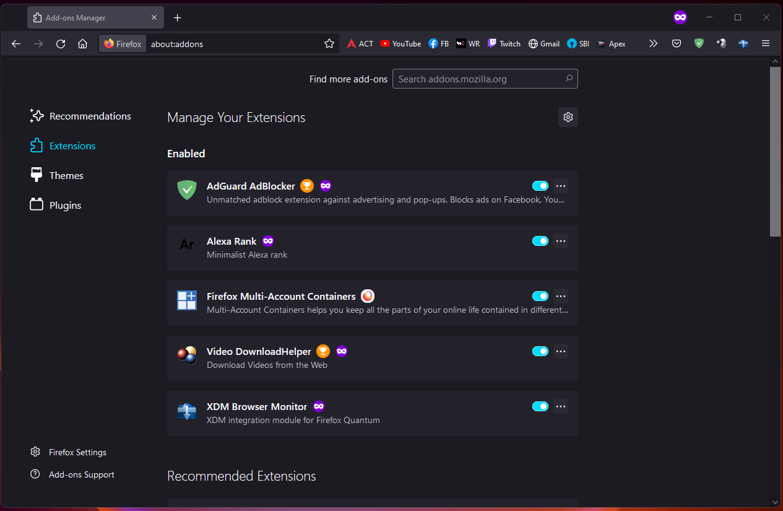The image size is (783, 511).
Task: Bookmark this page with the star icon
Action: pos(329,43)
